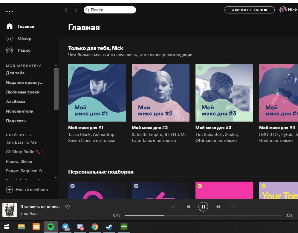Open the Главная home icon in sidebar
Screen dimensions: 298x233
tap(10, 26)
